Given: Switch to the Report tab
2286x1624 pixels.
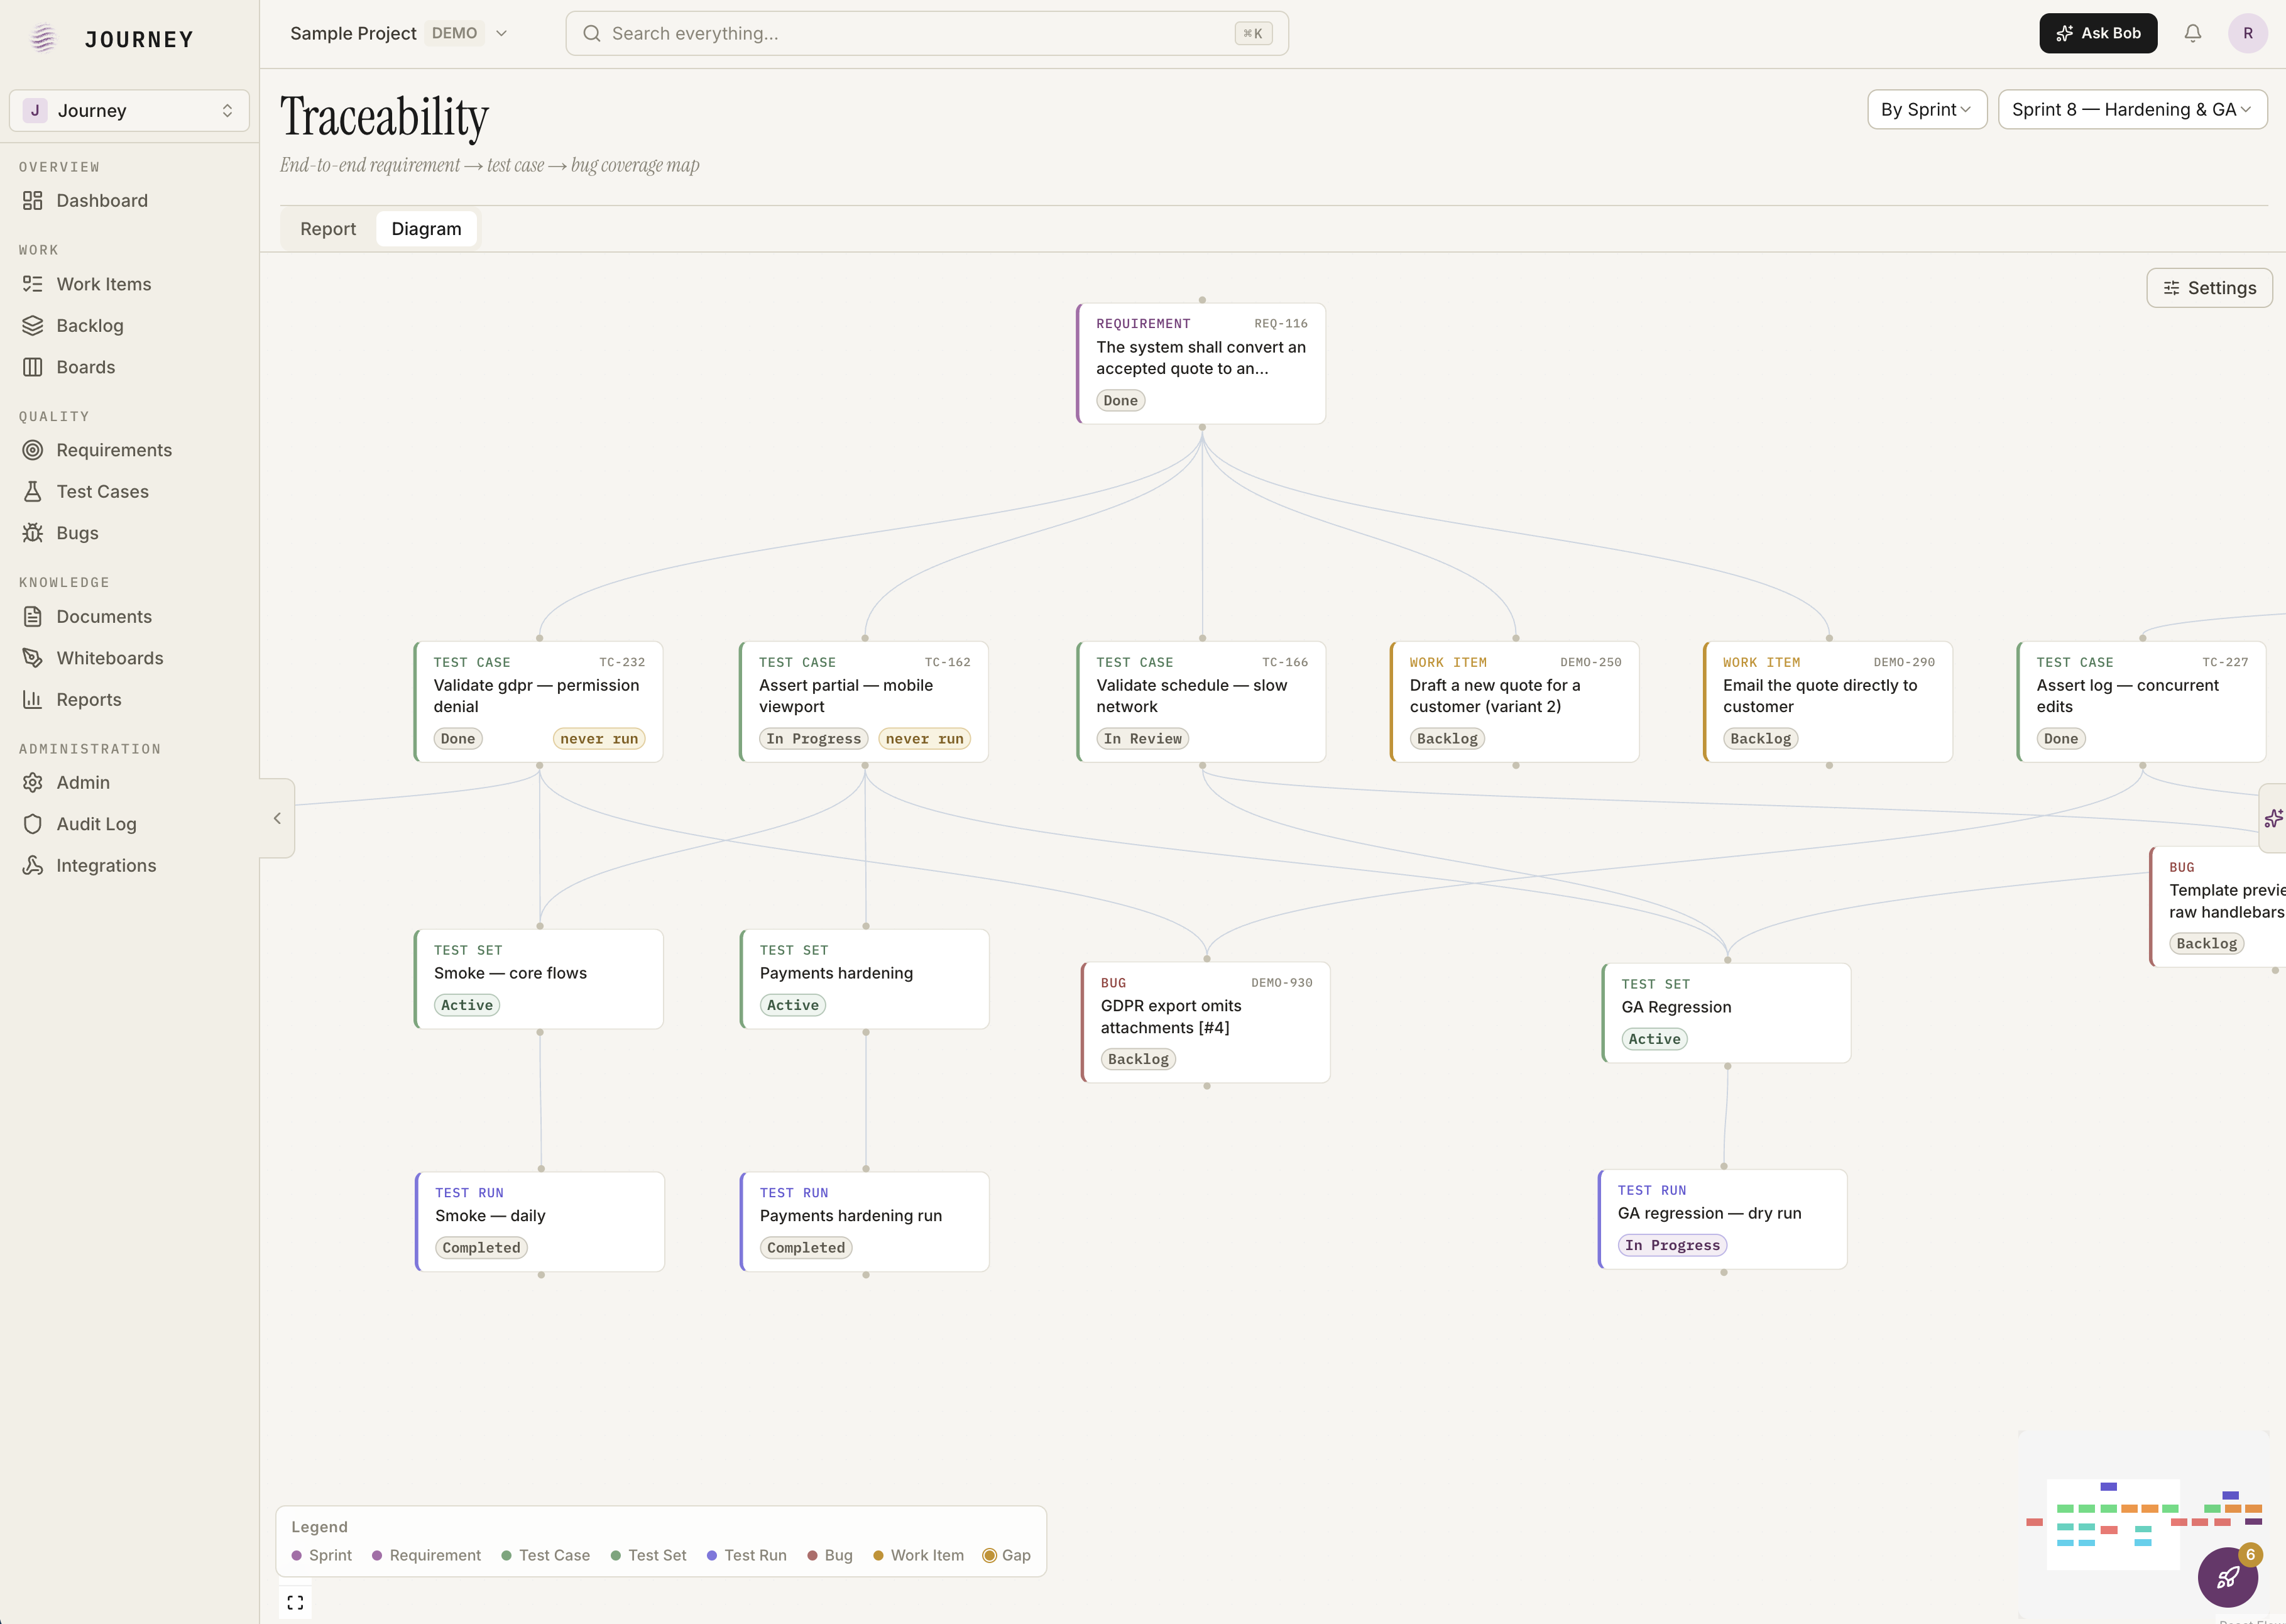Looking at the screenshot, I should point(328,229).
